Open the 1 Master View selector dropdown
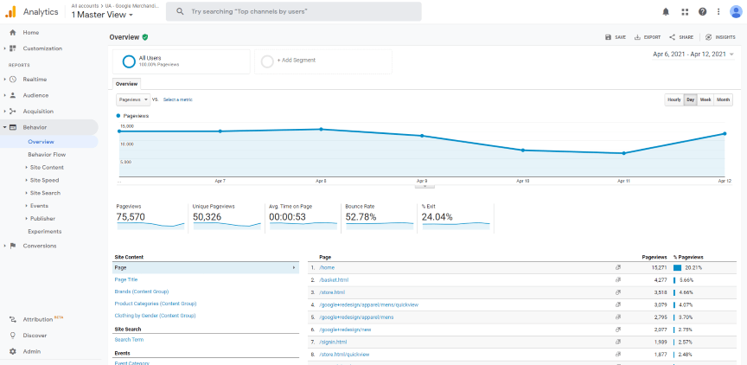747x365 pixels. pos(102,15)
